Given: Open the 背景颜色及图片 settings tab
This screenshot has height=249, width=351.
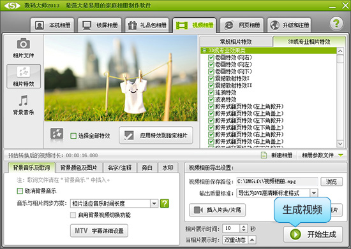Looking at the screenshot, I should click(x=78, y=167).
